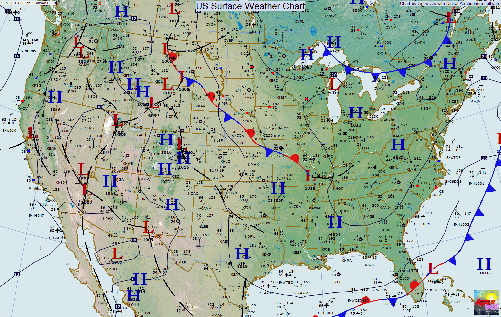Select the KMSP station label
Screen dimensions: 501x317
(282, 97)
